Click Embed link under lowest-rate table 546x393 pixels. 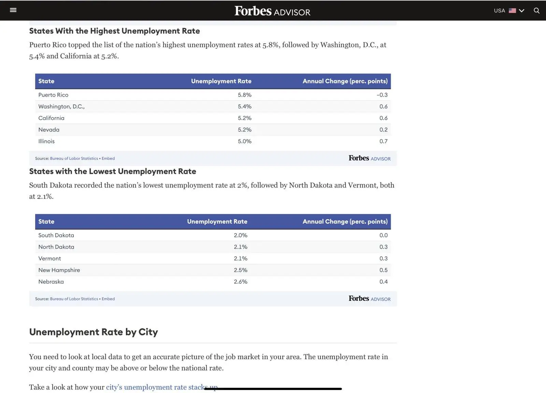click(x=108, y=299)
